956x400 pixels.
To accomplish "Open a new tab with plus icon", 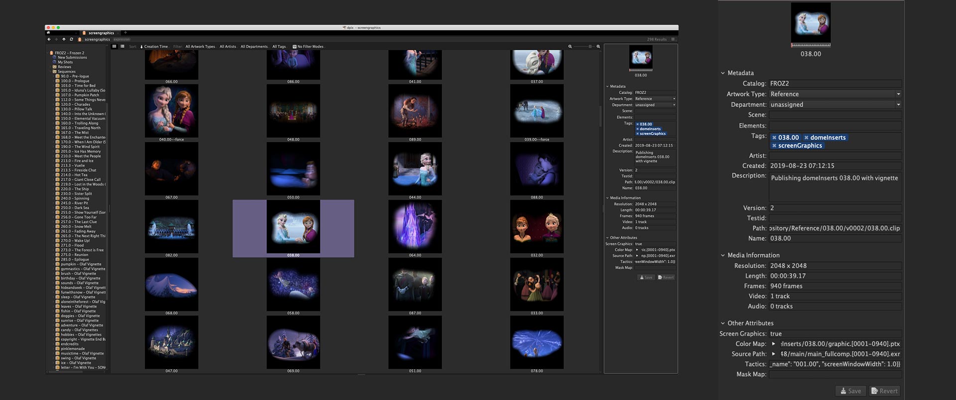I will pyautogui.click(x=125, y=33).
